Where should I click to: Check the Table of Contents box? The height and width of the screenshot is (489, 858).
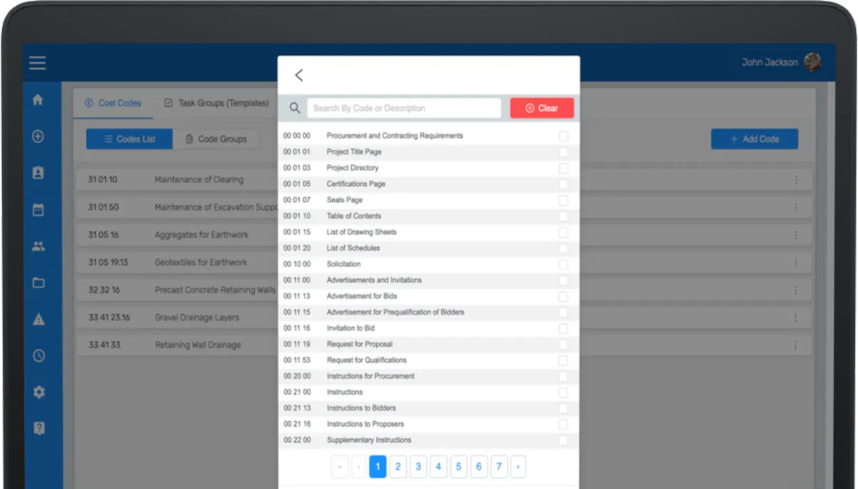(x=563, y=216)
